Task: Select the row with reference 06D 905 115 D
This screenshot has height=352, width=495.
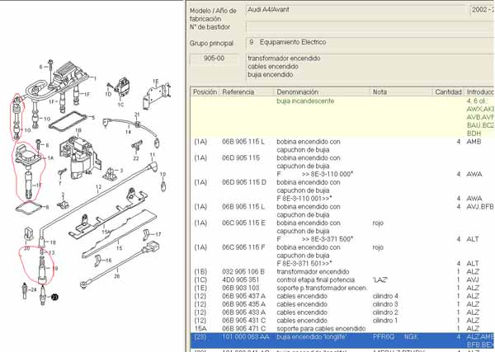Action: pos(342,190)
